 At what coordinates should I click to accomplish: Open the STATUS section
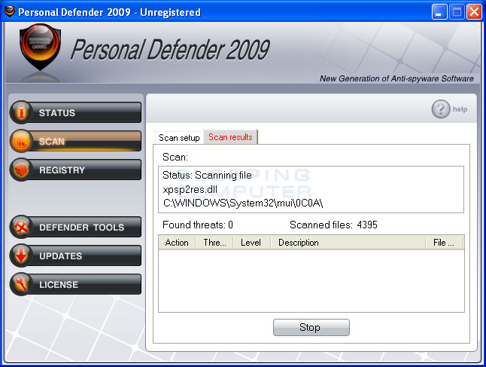click(x=75, y=112)
